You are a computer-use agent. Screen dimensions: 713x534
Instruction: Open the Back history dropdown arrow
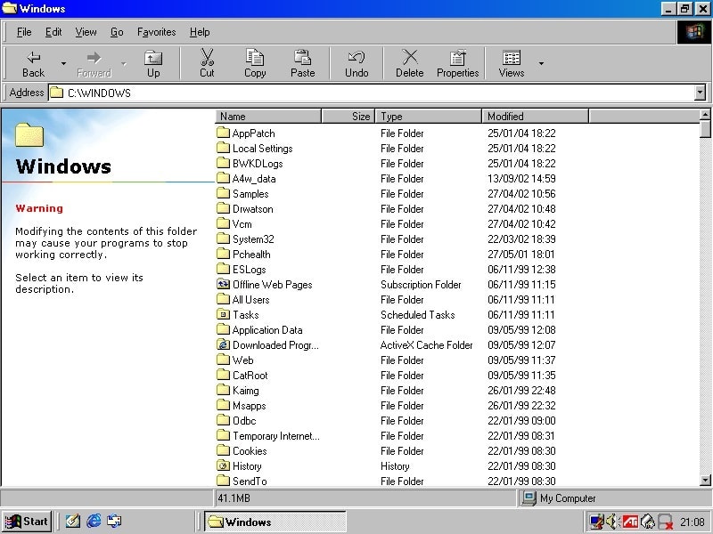pos(63,63)
